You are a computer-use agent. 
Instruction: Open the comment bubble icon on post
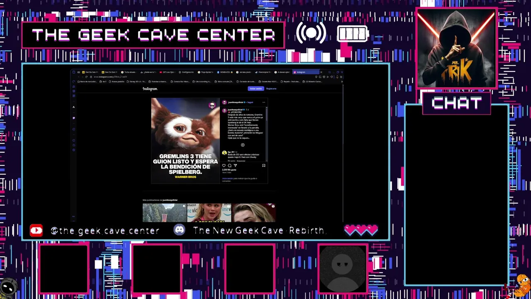pyautogui.click(x=229, y=165)
